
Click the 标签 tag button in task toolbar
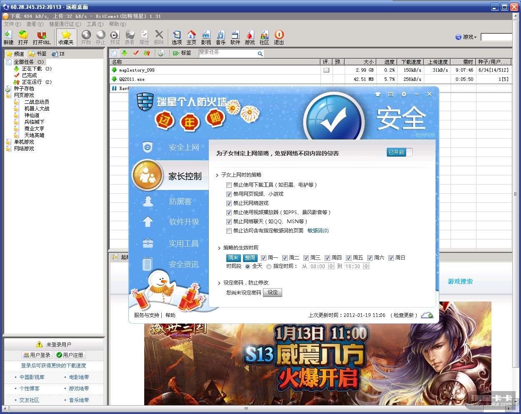[182, 53]
